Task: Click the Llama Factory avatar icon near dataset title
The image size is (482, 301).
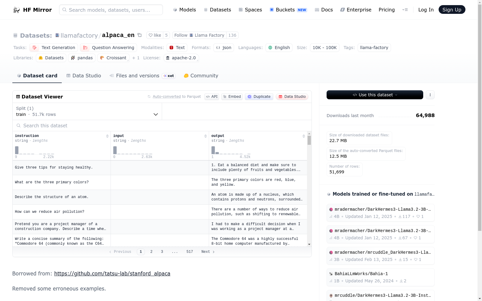Action: 57,36
